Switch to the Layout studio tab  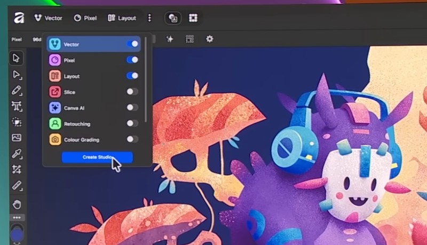coord(122,18)
